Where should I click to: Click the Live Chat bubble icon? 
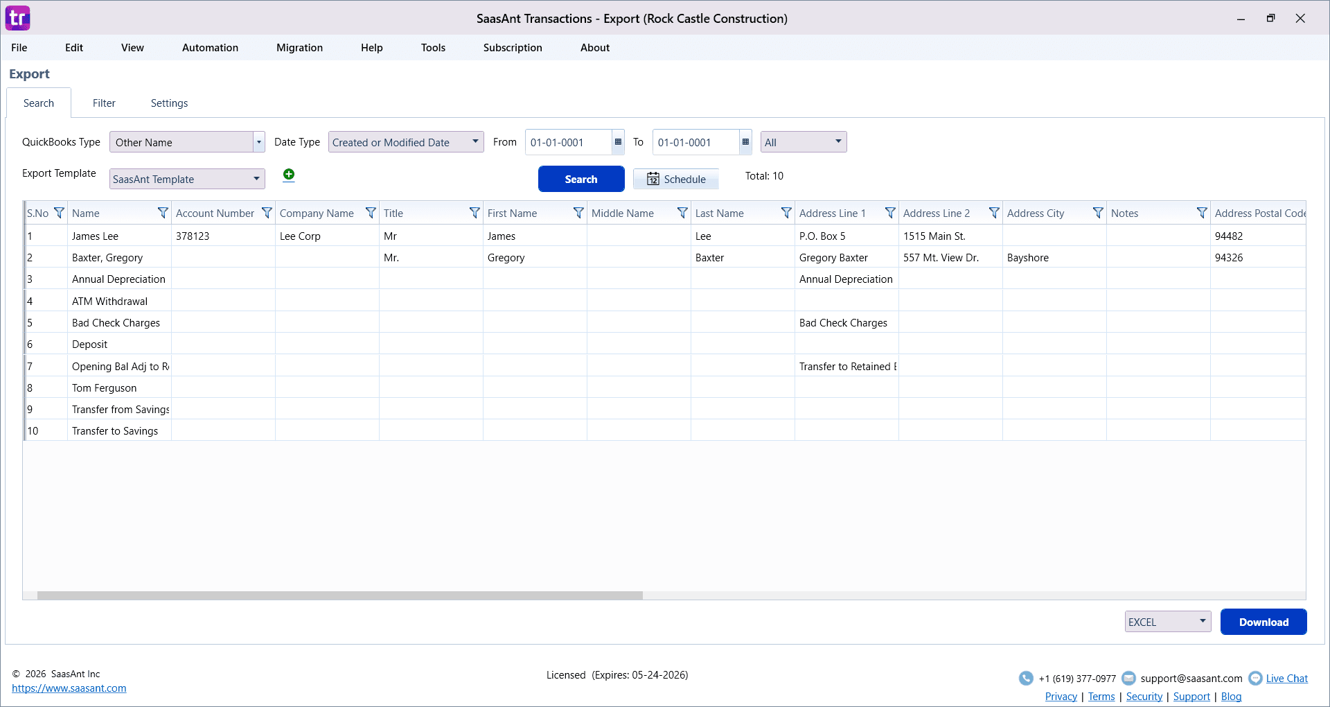click(x=1255, y=679)
